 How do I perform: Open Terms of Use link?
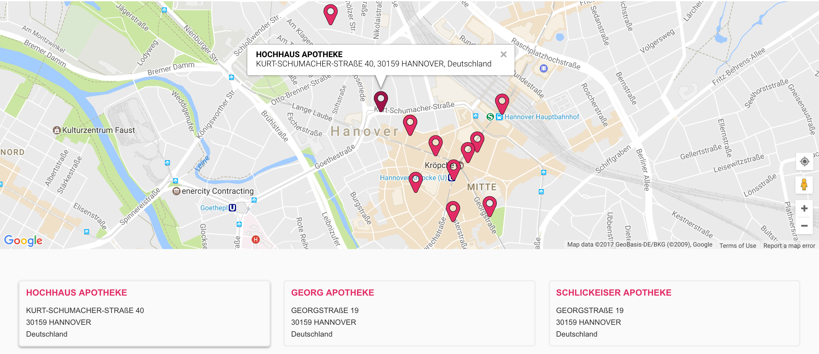[x=738, y=245]
